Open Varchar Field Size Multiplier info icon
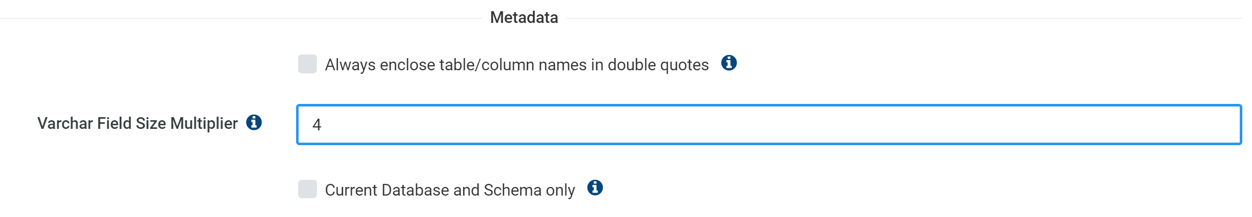Viewport: 1252px width, 217px height. click(x=254, y=122)
